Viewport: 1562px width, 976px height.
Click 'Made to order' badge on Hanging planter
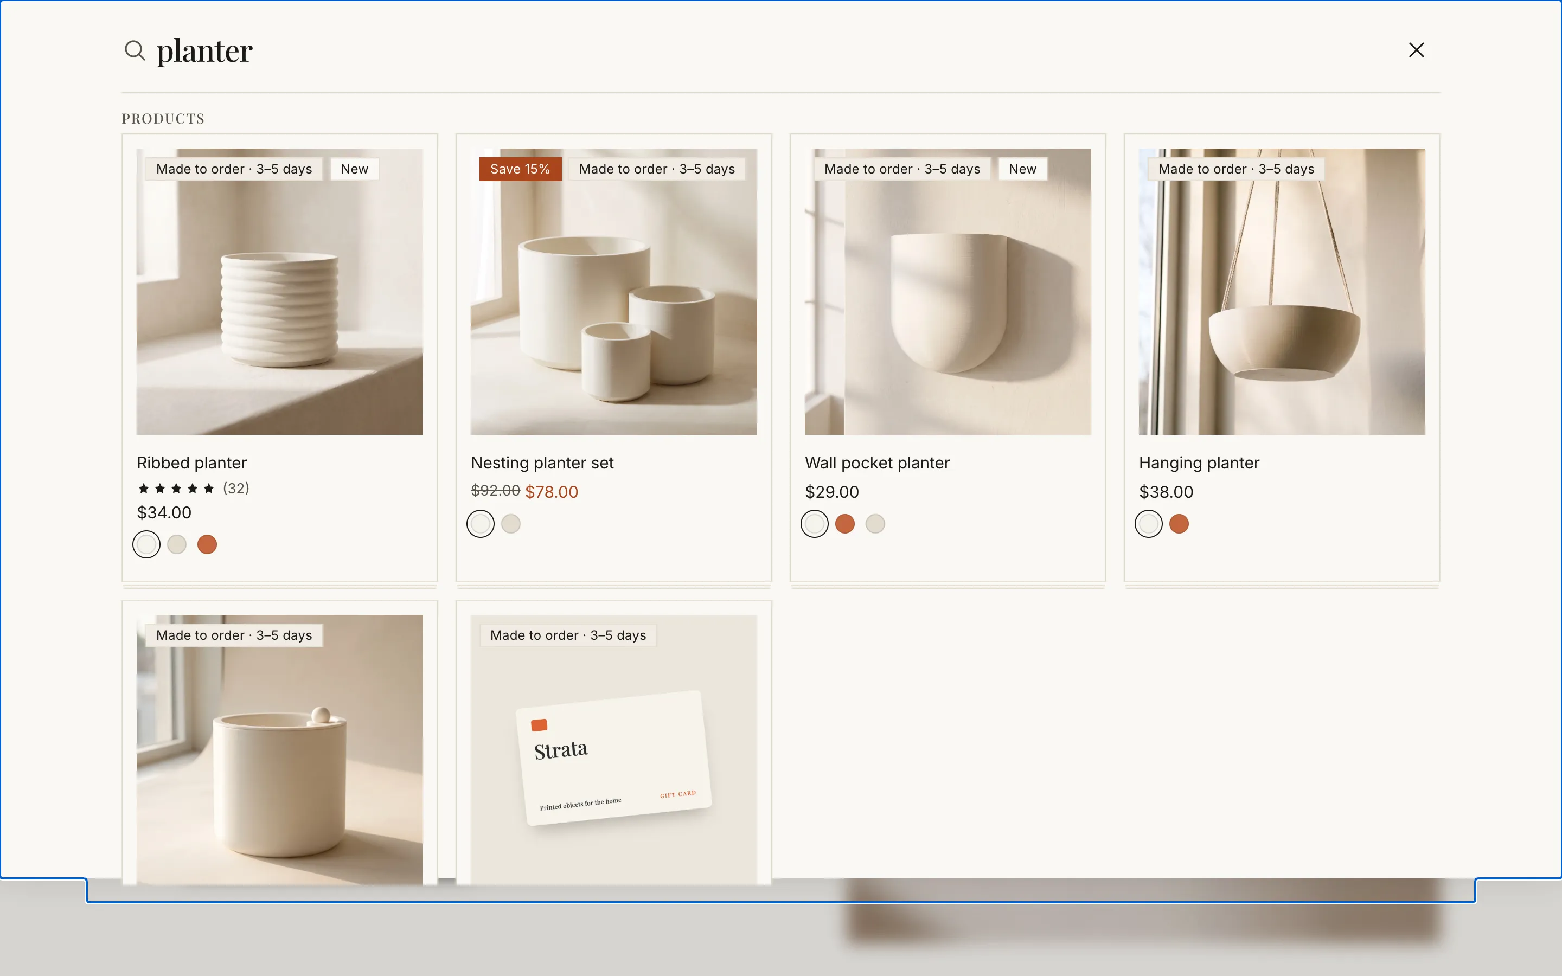pyautogui.click(x=1236, y=169)
